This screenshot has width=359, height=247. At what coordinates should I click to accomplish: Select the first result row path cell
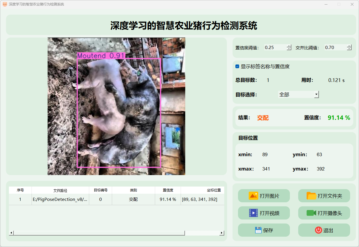(x=60, y=199)
